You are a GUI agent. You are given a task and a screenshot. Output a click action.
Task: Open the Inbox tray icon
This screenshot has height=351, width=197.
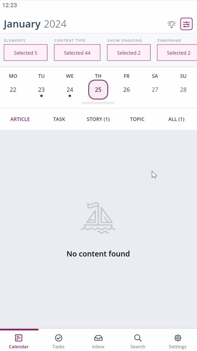click(x=98, y=338)
